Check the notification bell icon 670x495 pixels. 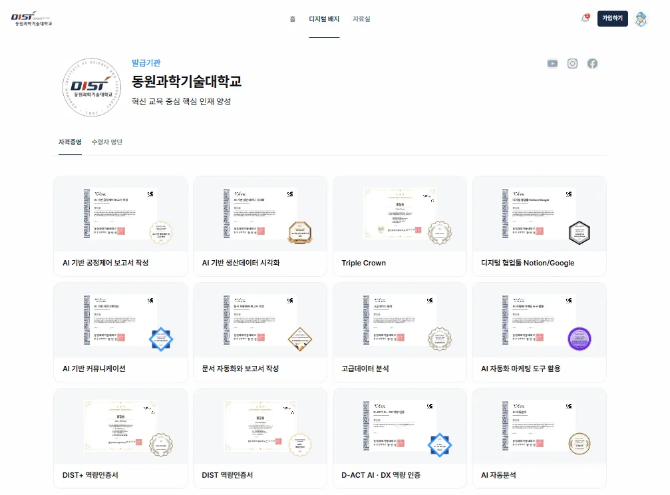click(586, 18)
